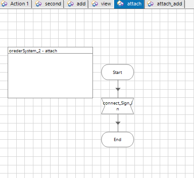Click arrow between Start and connect_Sign_in

(x=118, y=89)
